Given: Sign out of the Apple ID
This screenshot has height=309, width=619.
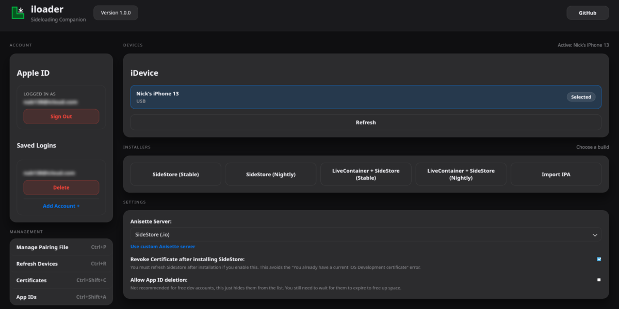Looking at the screenshot, I should pos(61,116).
